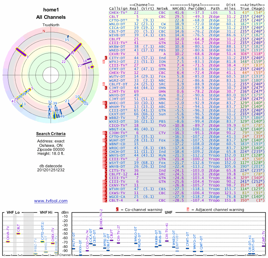Click callsign CICA-DT in the table

click(x=117, y=28)
